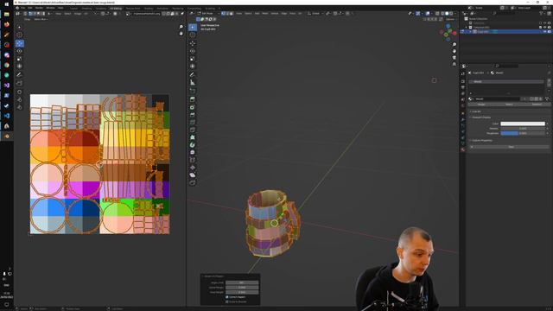Expand the Custom Properties panel

click(x=481, y=140)
